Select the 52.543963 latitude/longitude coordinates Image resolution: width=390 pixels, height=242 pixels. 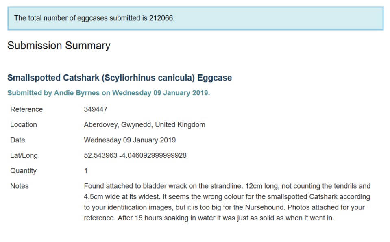coord(135,155)
